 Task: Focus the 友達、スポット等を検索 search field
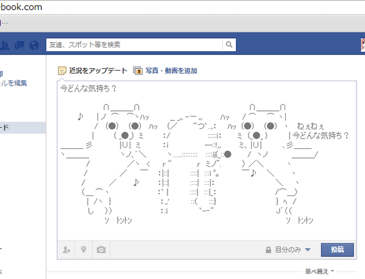tap(135, 45)
